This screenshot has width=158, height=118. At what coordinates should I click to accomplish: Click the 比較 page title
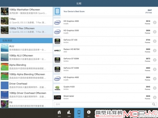(79, 3)
